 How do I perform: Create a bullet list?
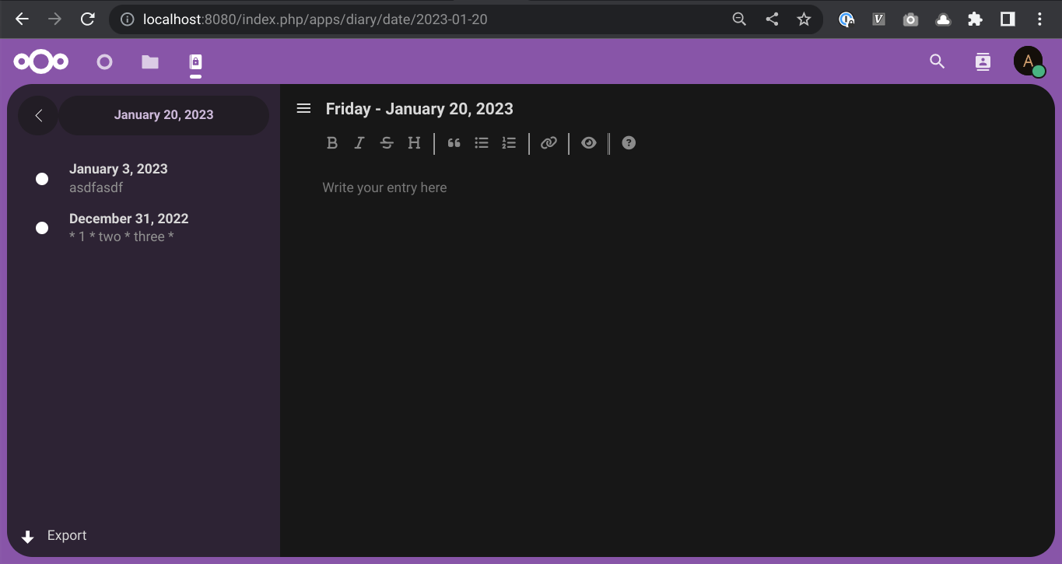482,142
